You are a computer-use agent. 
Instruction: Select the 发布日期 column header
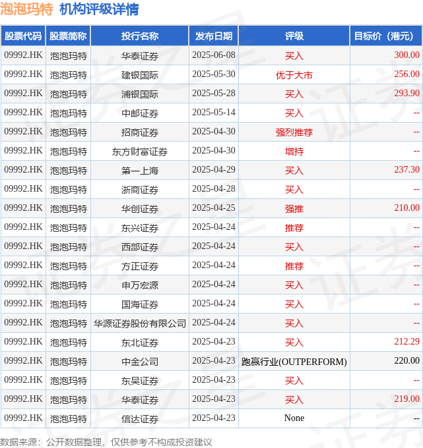pyautogui.click(x=214, y=36)
